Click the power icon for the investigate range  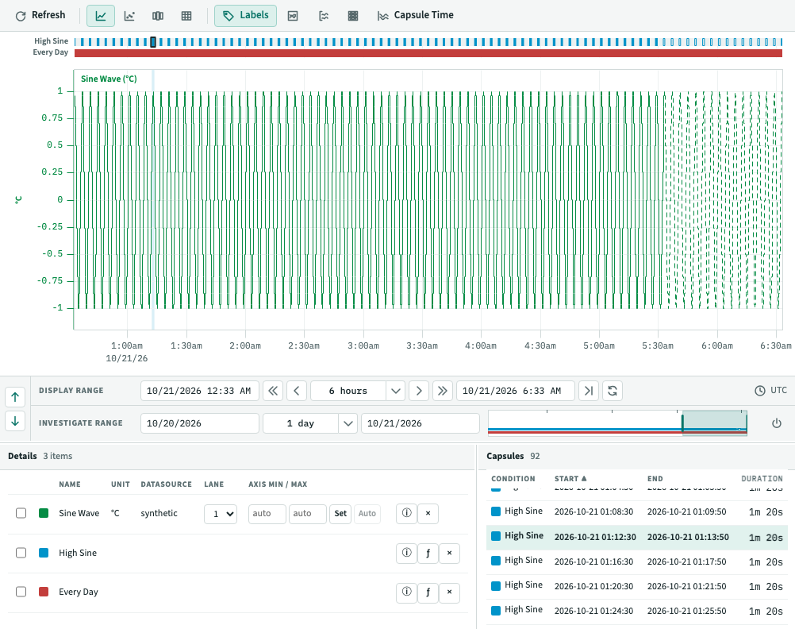[776, 423]
